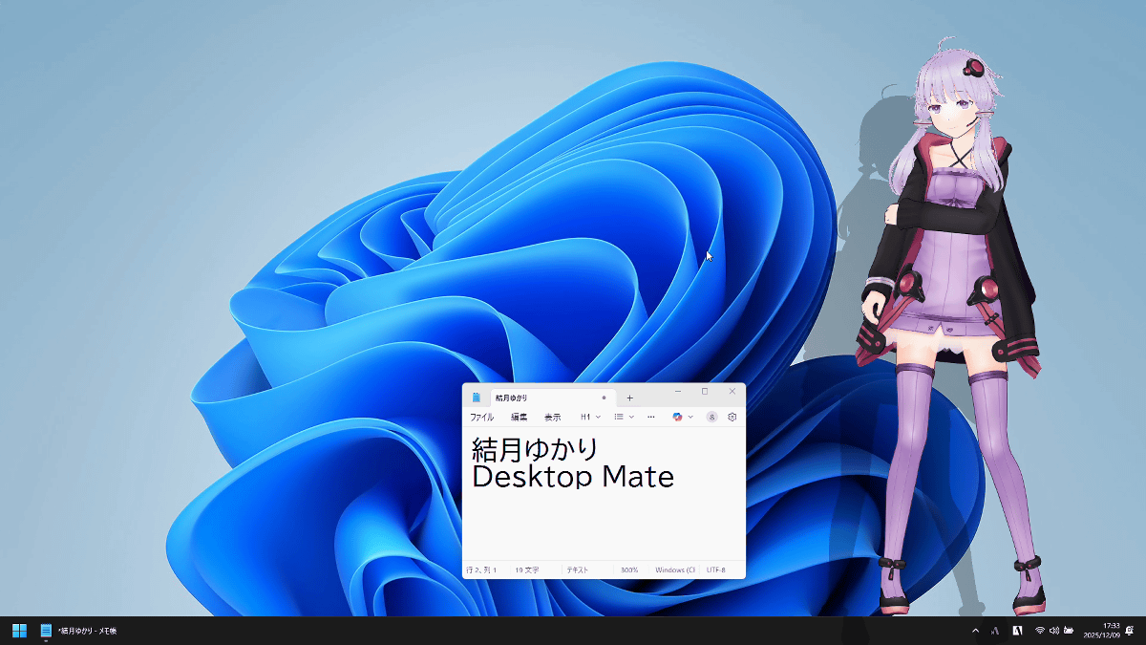
Task: Add a new tab with the plus button
Action: click(629, 398)
